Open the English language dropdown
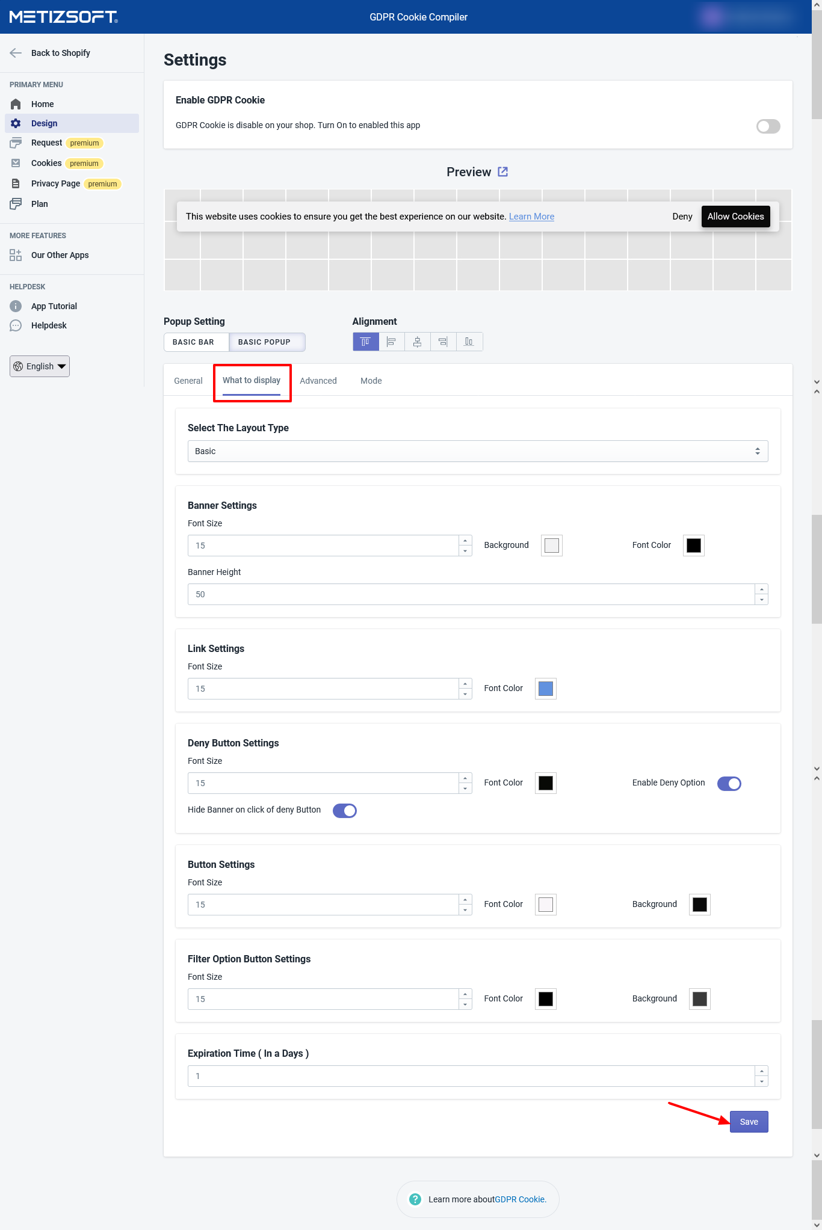Image resolution: width=822 pixels, height=1230 pixels. 40,366
